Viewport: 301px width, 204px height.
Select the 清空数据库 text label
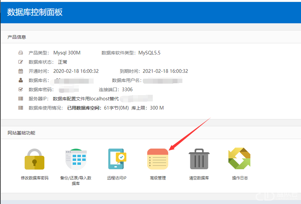tap(199, 178)
